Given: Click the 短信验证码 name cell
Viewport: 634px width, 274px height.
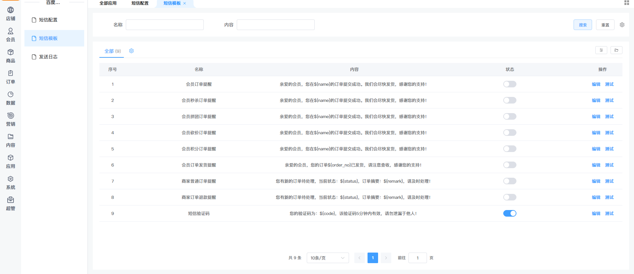Looking at the screenshot, I should 199,213.
